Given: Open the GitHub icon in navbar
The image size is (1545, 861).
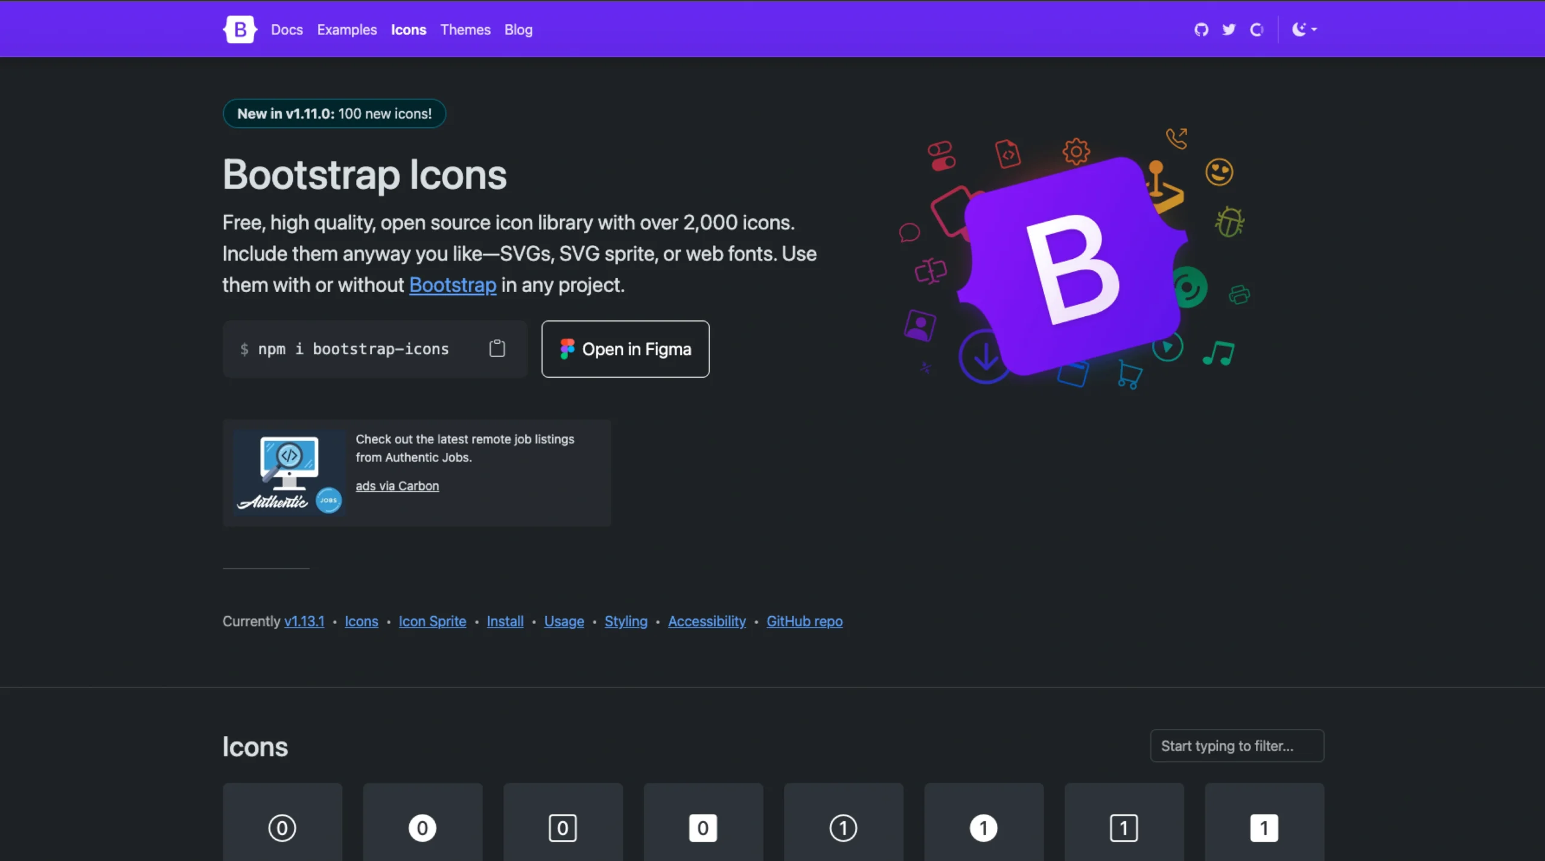Looking at the screenshot, I should [1201, 30].
